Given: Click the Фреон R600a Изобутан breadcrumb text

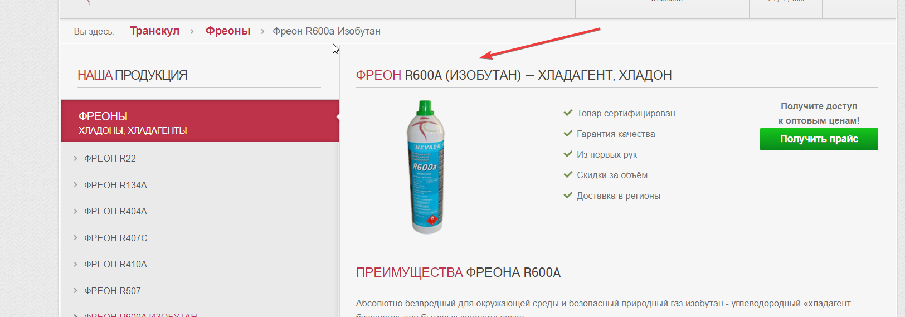Looking at the screenshot, I should (327, 31).
